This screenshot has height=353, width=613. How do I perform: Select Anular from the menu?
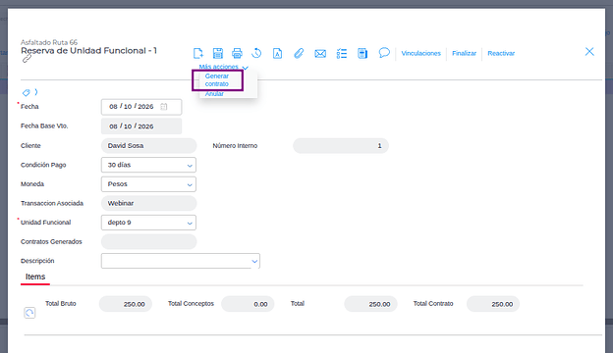point(214,93)
